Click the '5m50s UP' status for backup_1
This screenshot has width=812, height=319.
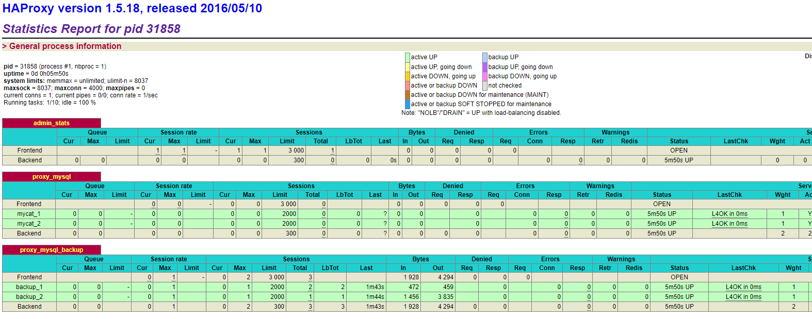679,287
